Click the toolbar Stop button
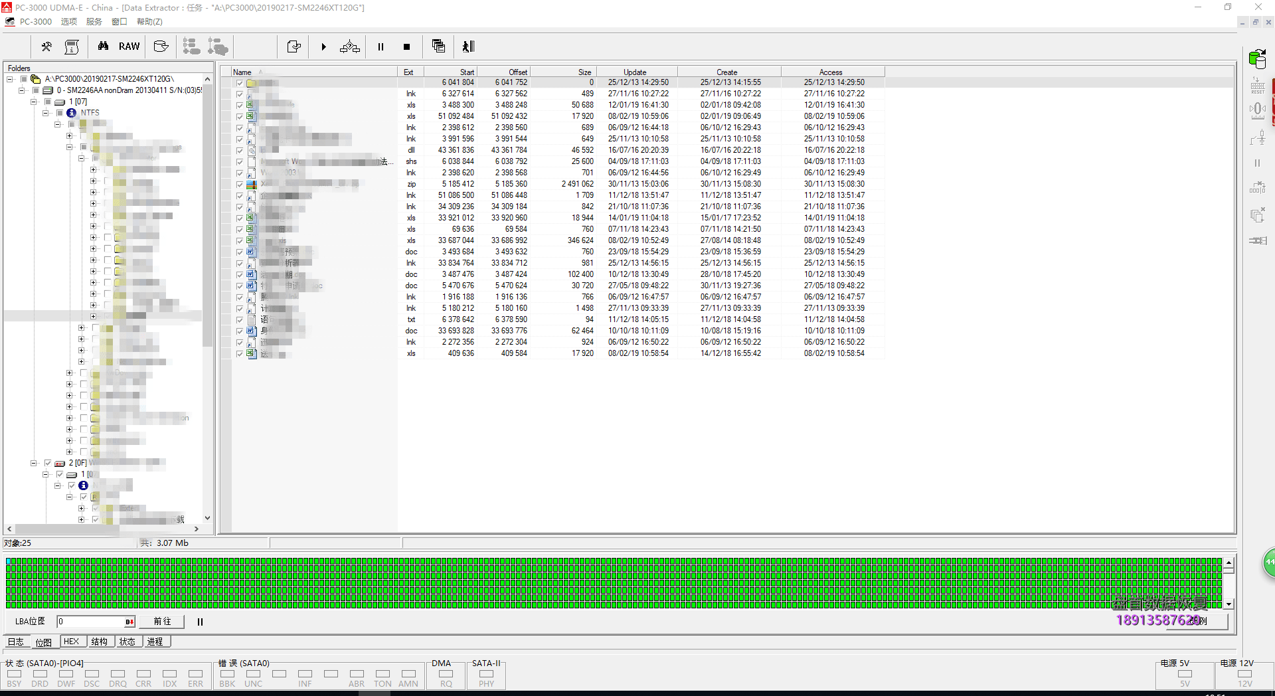The height and width of the screenshot is (696, 1275). coord(406,46)
